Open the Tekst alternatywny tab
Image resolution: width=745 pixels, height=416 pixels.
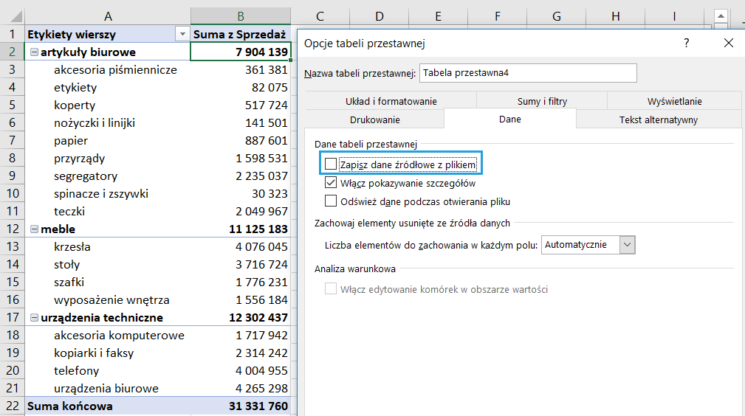click(x=658, y=119)
